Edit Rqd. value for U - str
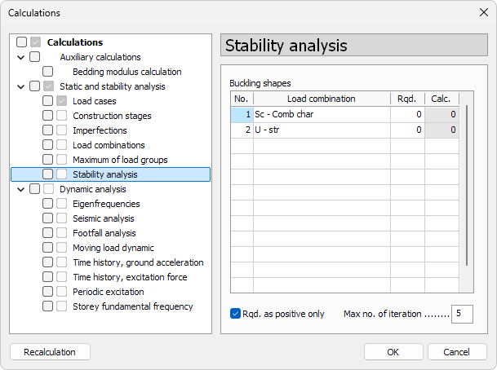 (x=407, y=130)
